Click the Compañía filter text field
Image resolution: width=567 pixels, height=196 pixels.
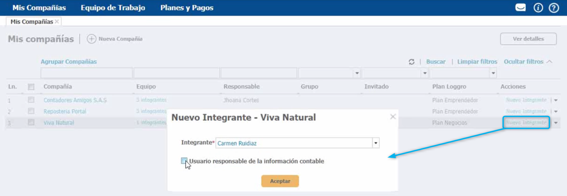87,73
